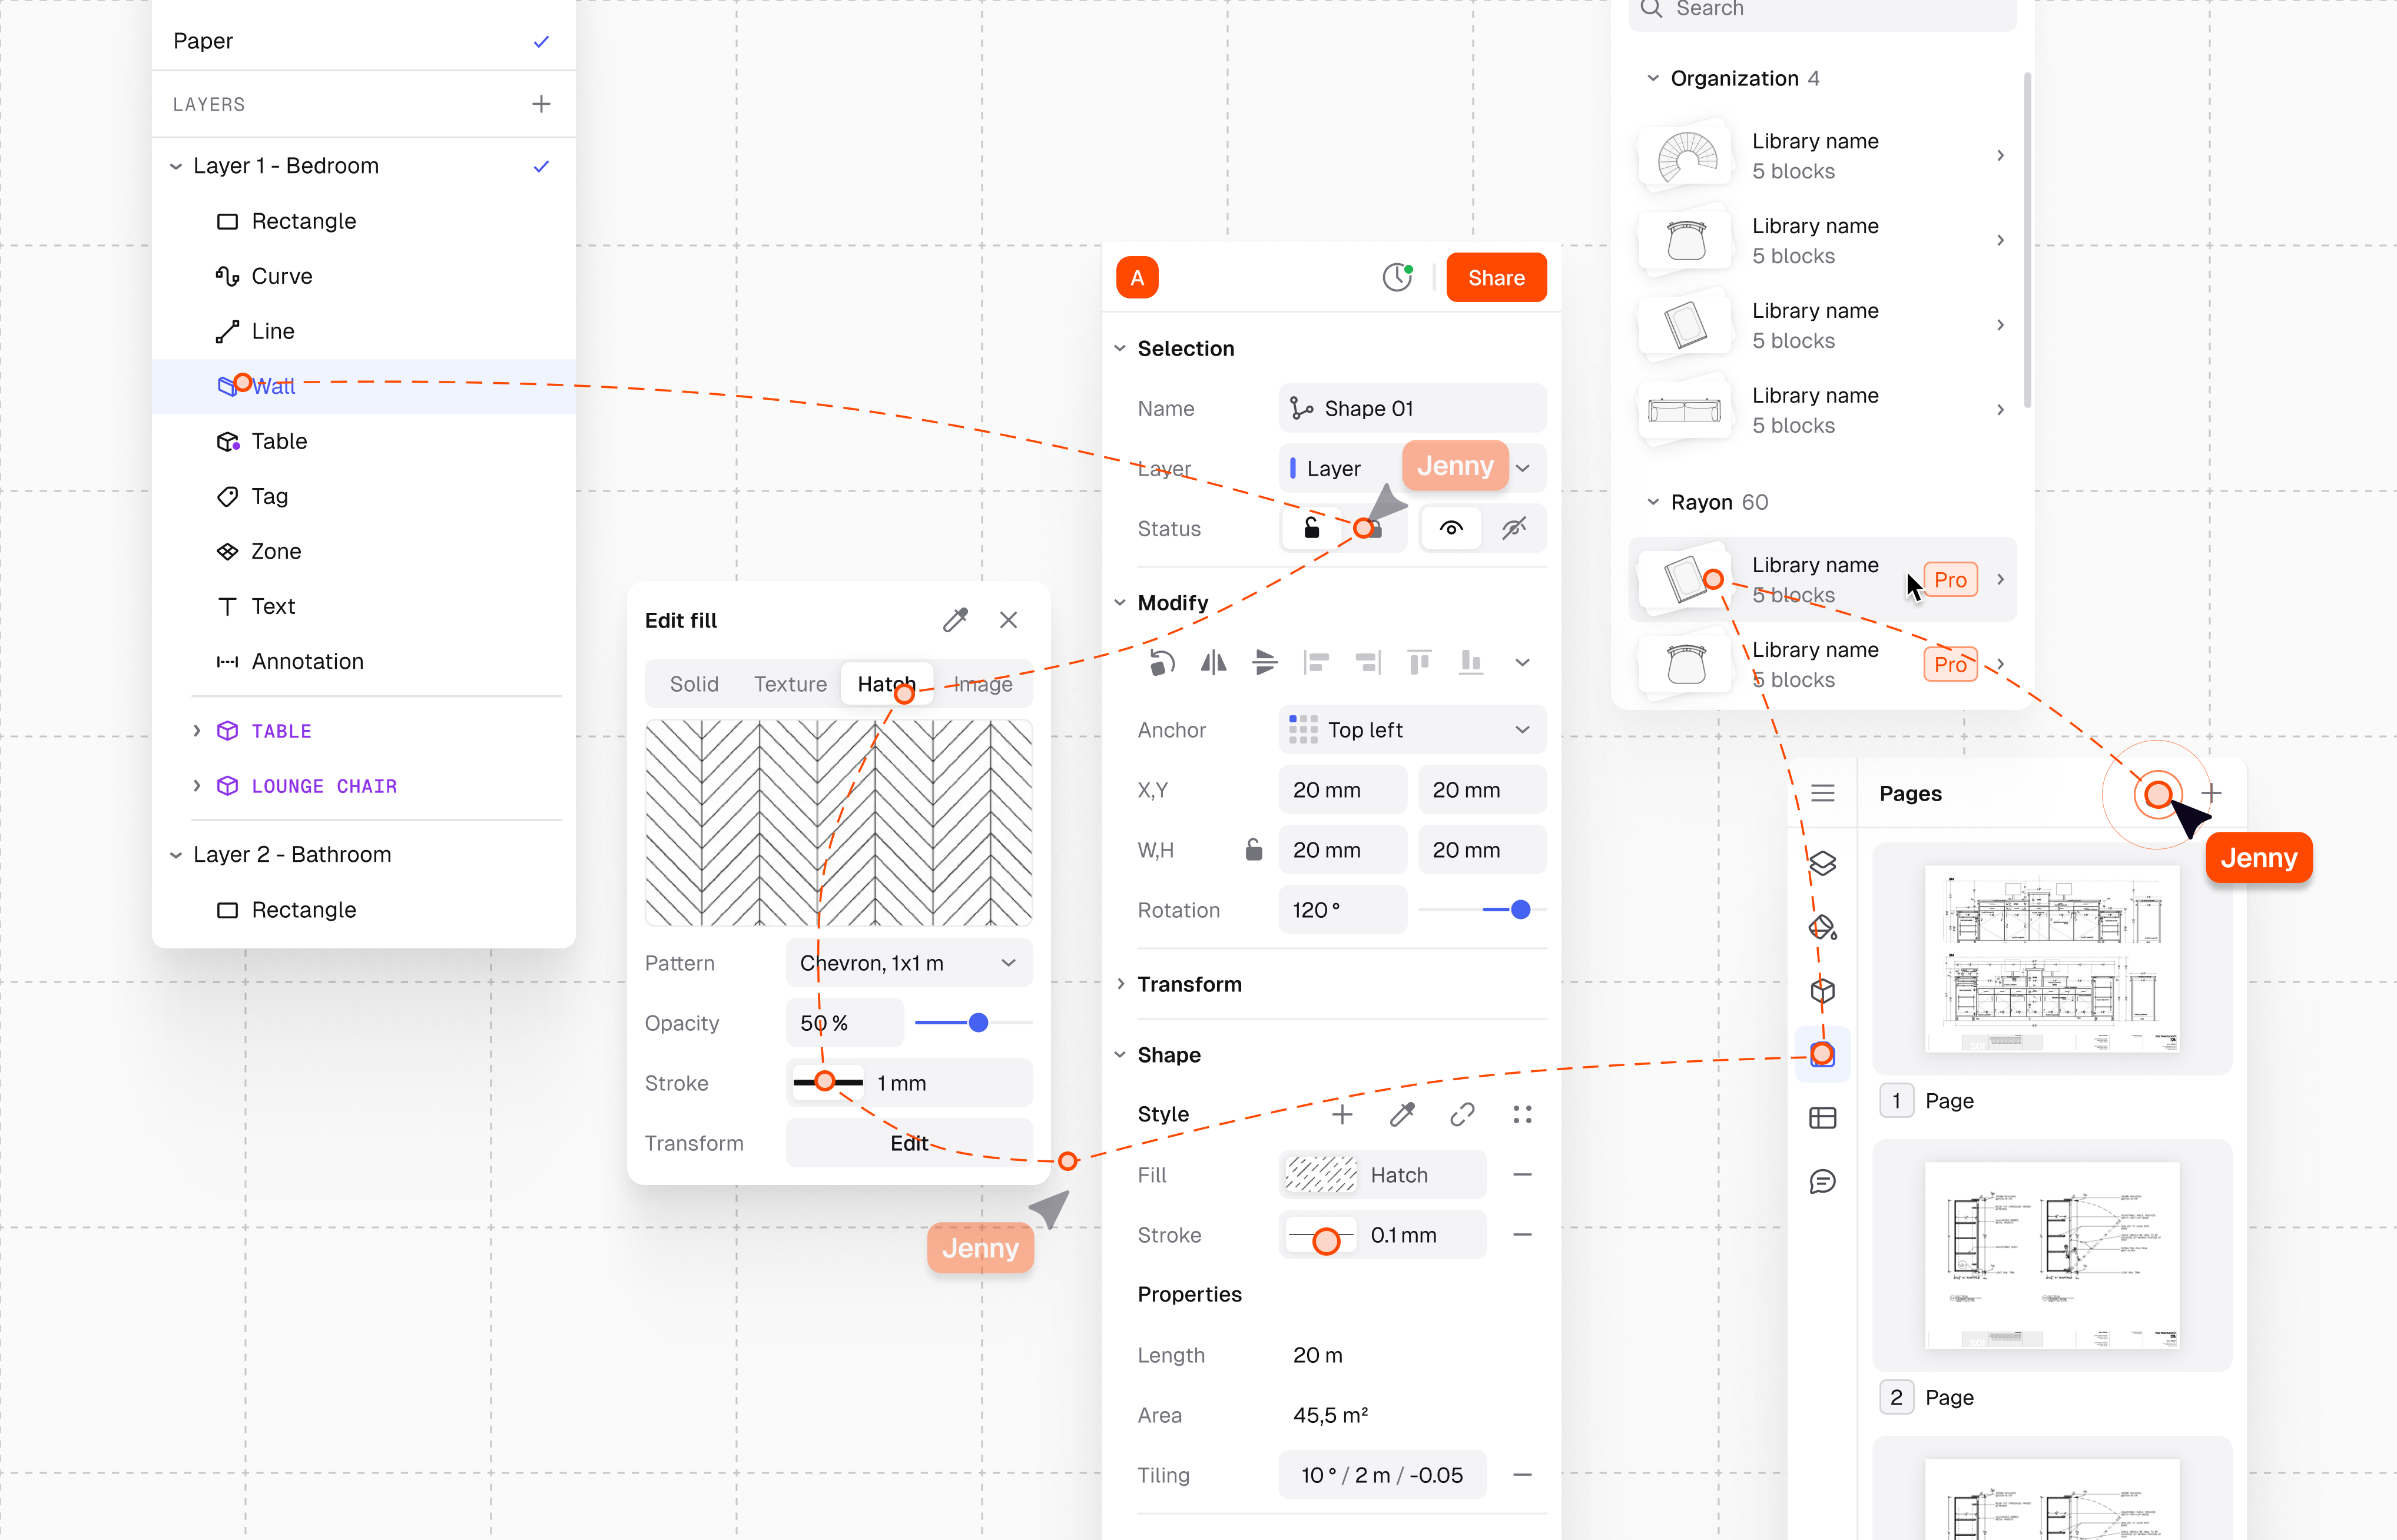Click the link style icon in Shape
Screen dimensions: 2397x1540
click(x=1462, y=1114)
